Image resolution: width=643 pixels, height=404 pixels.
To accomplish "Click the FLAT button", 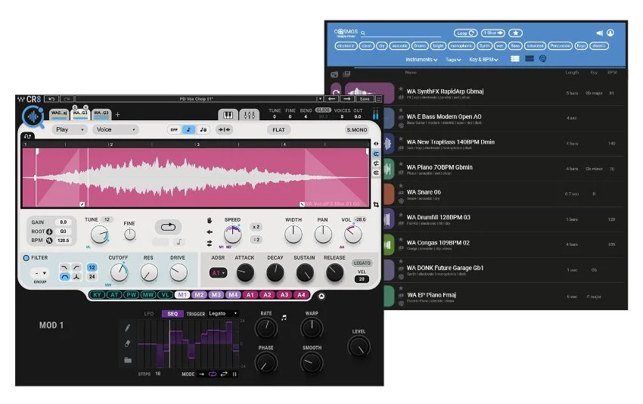I will coord(278,129).
